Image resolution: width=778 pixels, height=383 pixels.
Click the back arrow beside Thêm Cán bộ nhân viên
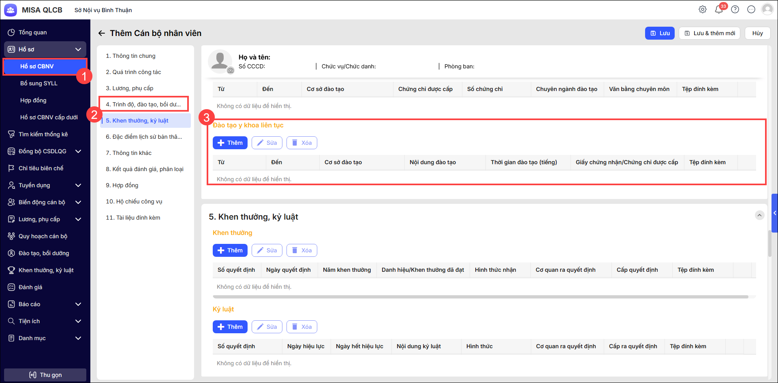point(102,33)
